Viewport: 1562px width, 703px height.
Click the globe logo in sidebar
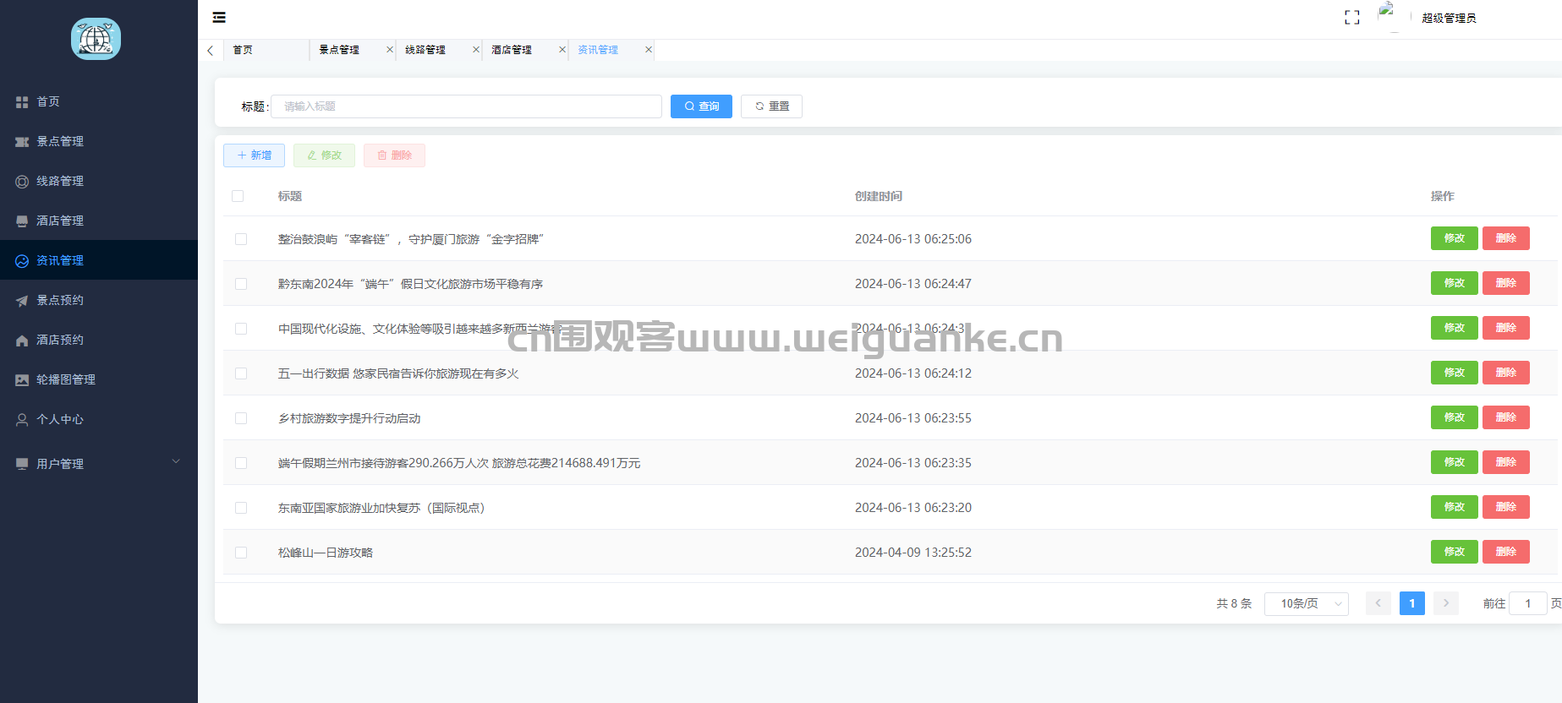coord(96,39)
